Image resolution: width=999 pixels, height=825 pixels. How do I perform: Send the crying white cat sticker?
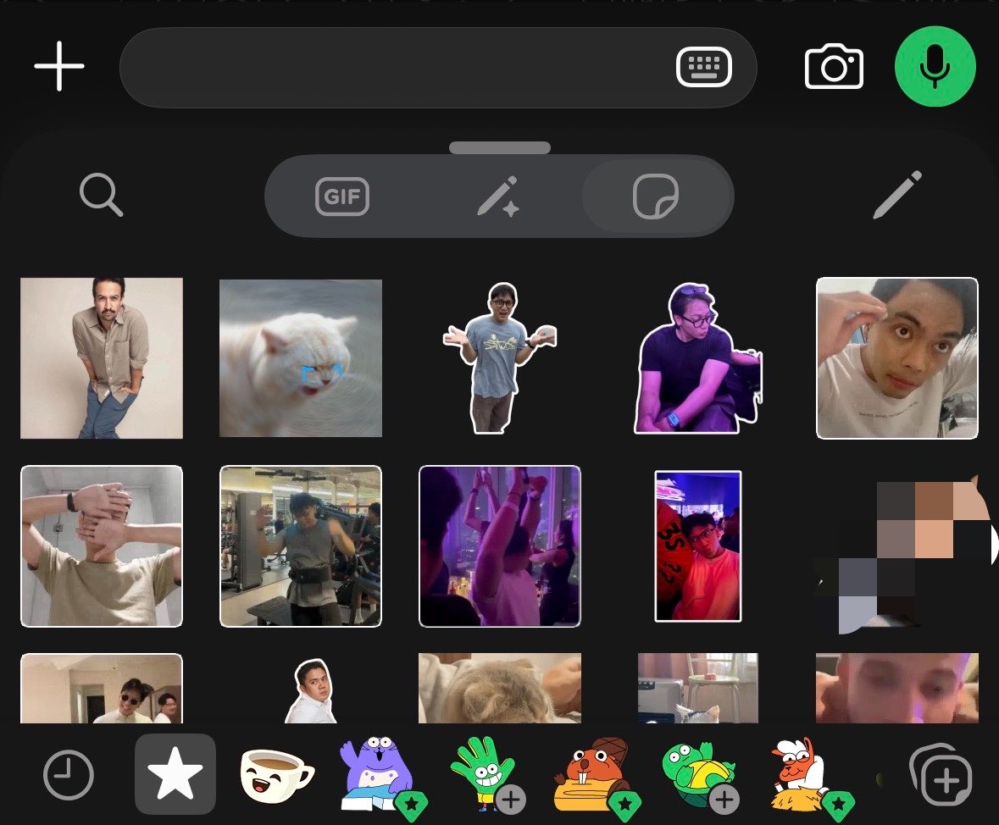[x=301, y=358]
